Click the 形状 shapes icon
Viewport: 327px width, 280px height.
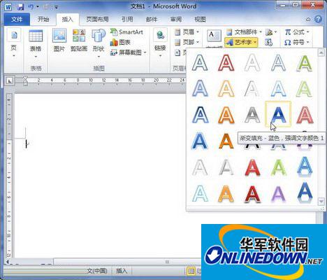click(99, 36)
